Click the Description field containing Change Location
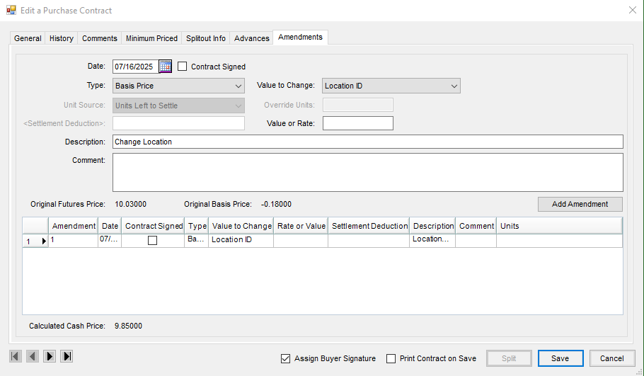The height and width of the screenshot is (376, 644). pos(367,142)
